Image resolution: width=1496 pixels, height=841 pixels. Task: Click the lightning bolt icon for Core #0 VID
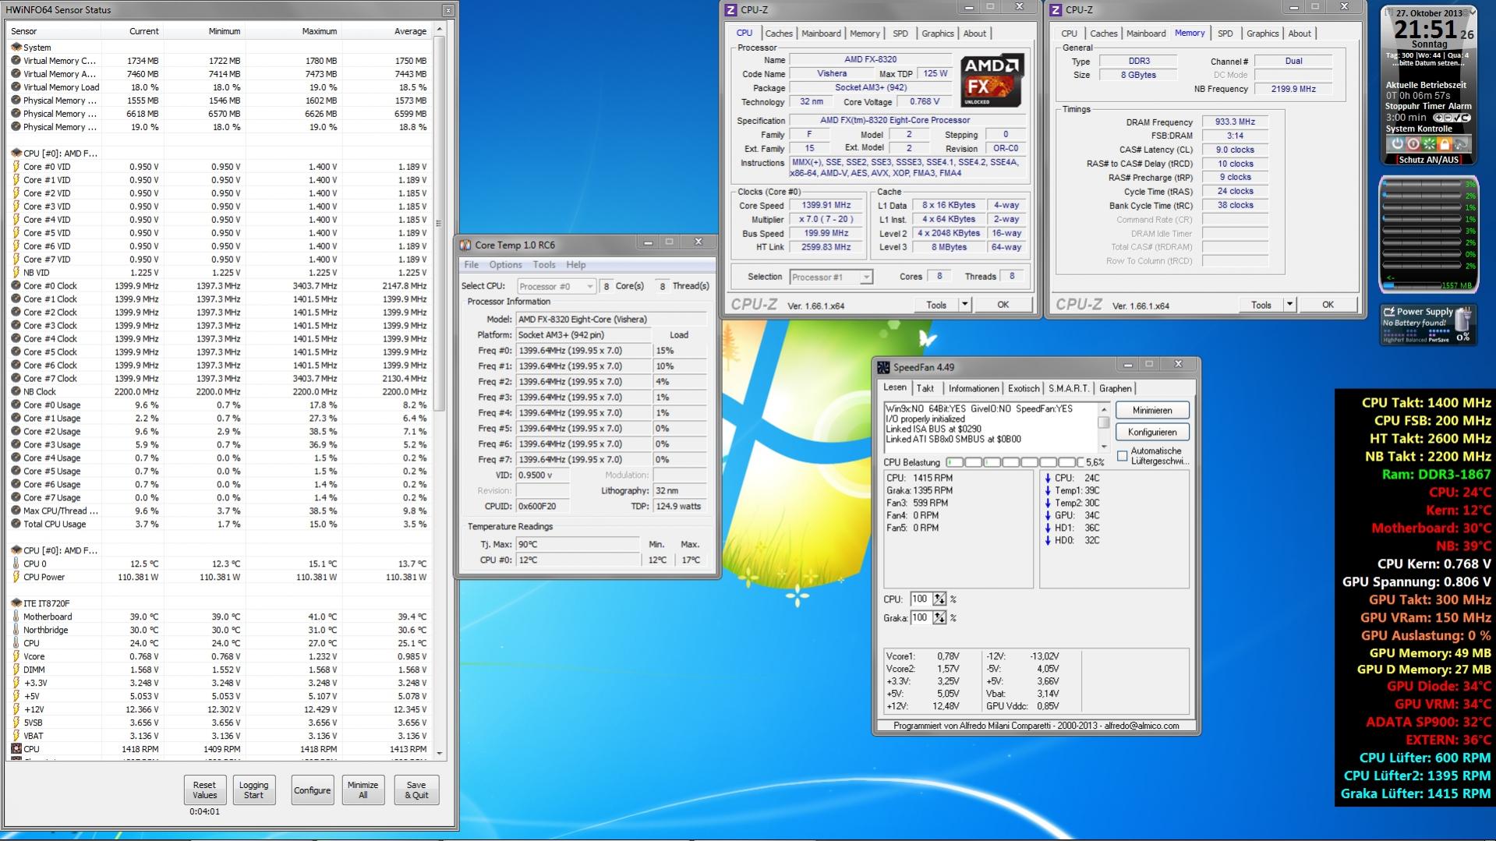tap(16, 167)
